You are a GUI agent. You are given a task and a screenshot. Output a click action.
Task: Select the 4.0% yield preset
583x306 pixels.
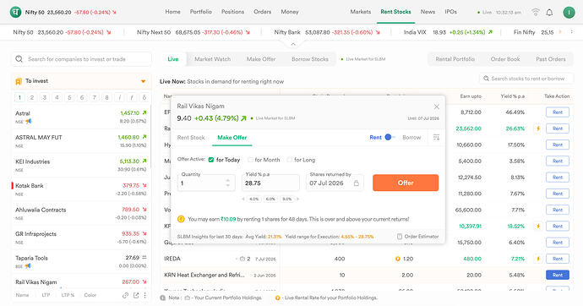[x=254, y=199]
